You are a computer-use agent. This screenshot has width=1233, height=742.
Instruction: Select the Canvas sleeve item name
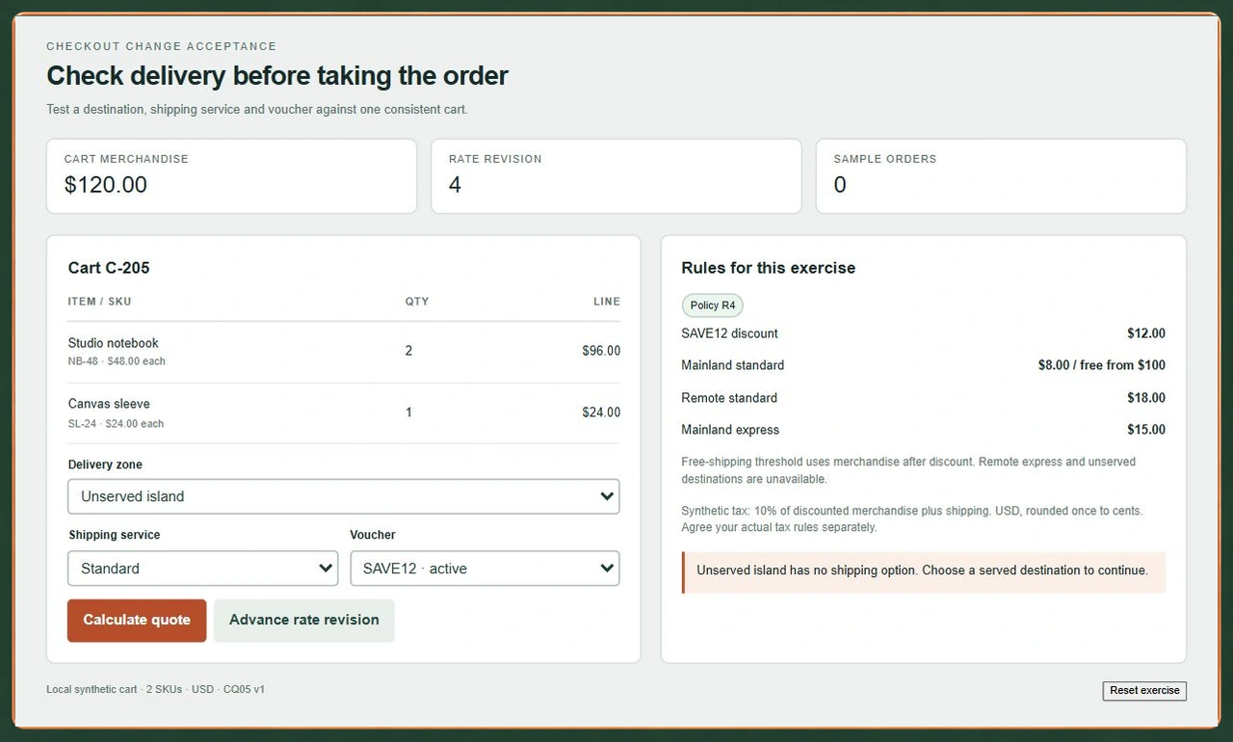pyautogui.click(x=109, y=404)
